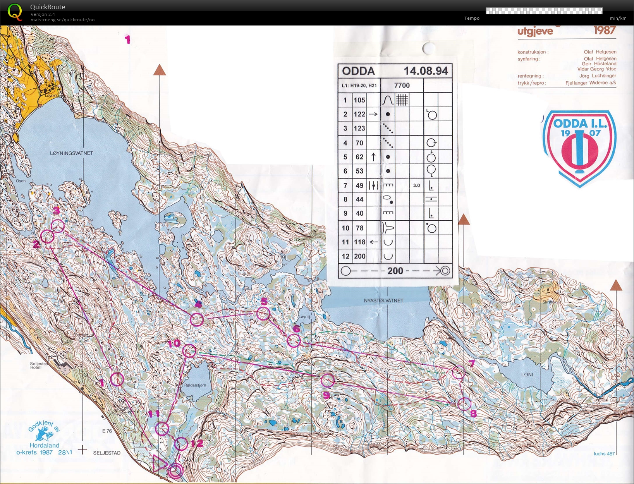Click the up arrow symbol in row 5
The image size is (634, 484).
pos(373,157)
